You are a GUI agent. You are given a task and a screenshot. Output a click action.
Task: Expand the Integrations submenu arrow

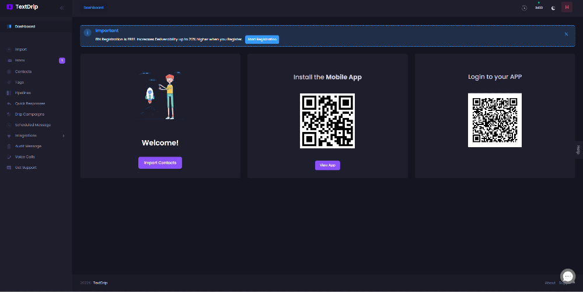pyautogui.click(x=64, y=135)
